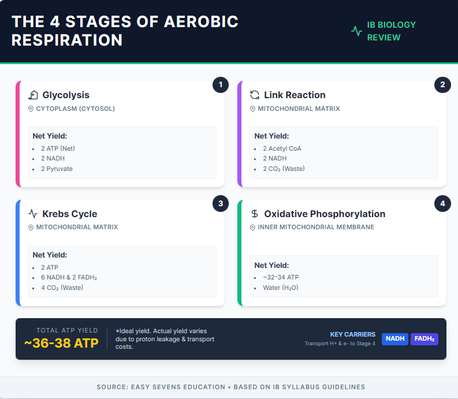
Task: Click the IB Biology Review label
Action: click(x=391, y=31)
